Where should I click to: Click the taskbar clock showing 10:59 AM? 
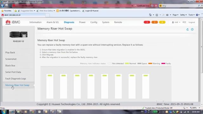pos(196,112)
